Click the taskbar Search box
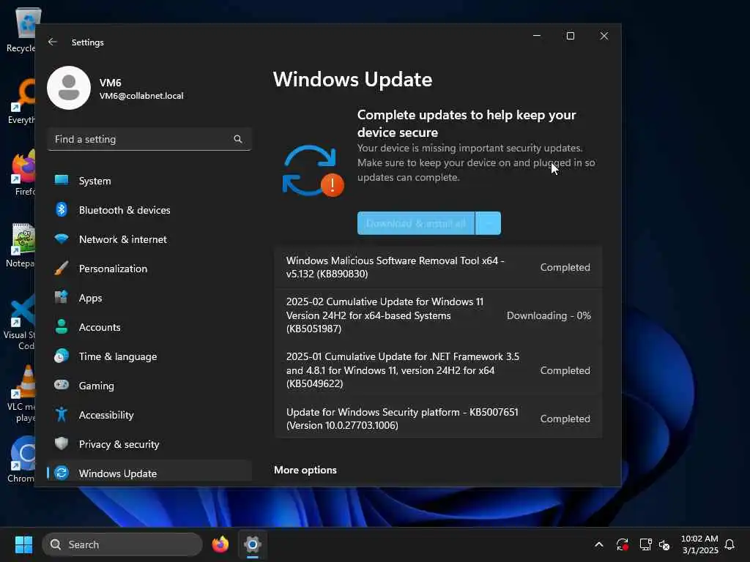This screenshot has width=750, height=562. pos(122,544)
